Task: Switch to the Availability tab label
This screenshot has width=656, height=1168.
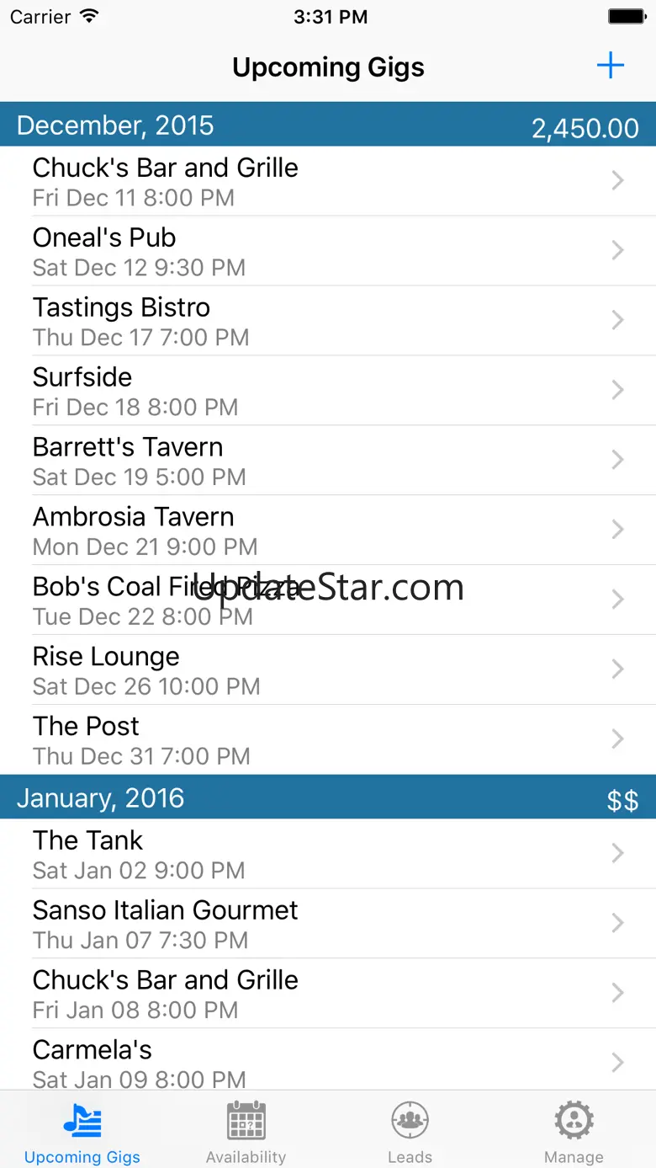Action: (246, 1157)
